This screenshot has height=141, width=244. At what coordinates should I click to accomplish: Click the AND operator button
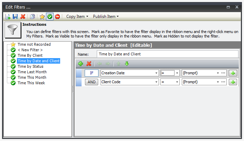click(x=92, y=82)
